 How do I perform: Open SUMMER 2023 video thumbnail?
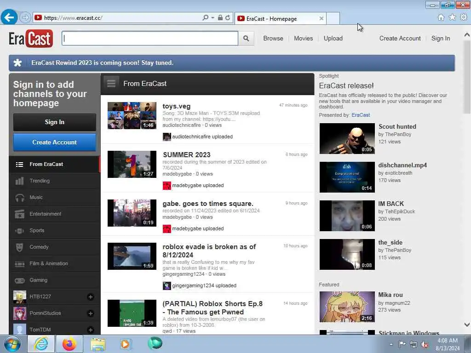(132, 164)
